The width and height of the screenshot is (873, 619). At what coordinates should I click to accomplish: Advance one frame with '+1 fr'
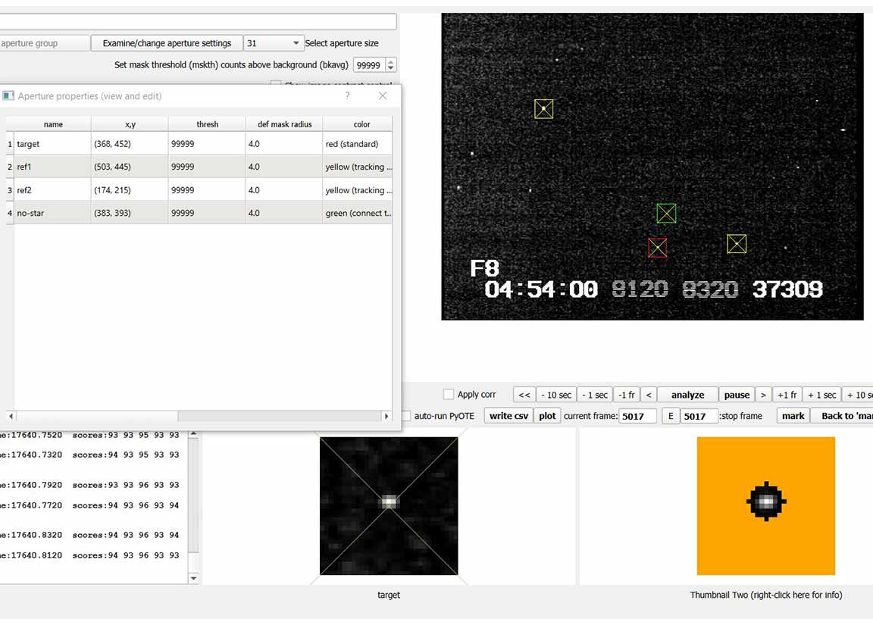tap(787, 395)
